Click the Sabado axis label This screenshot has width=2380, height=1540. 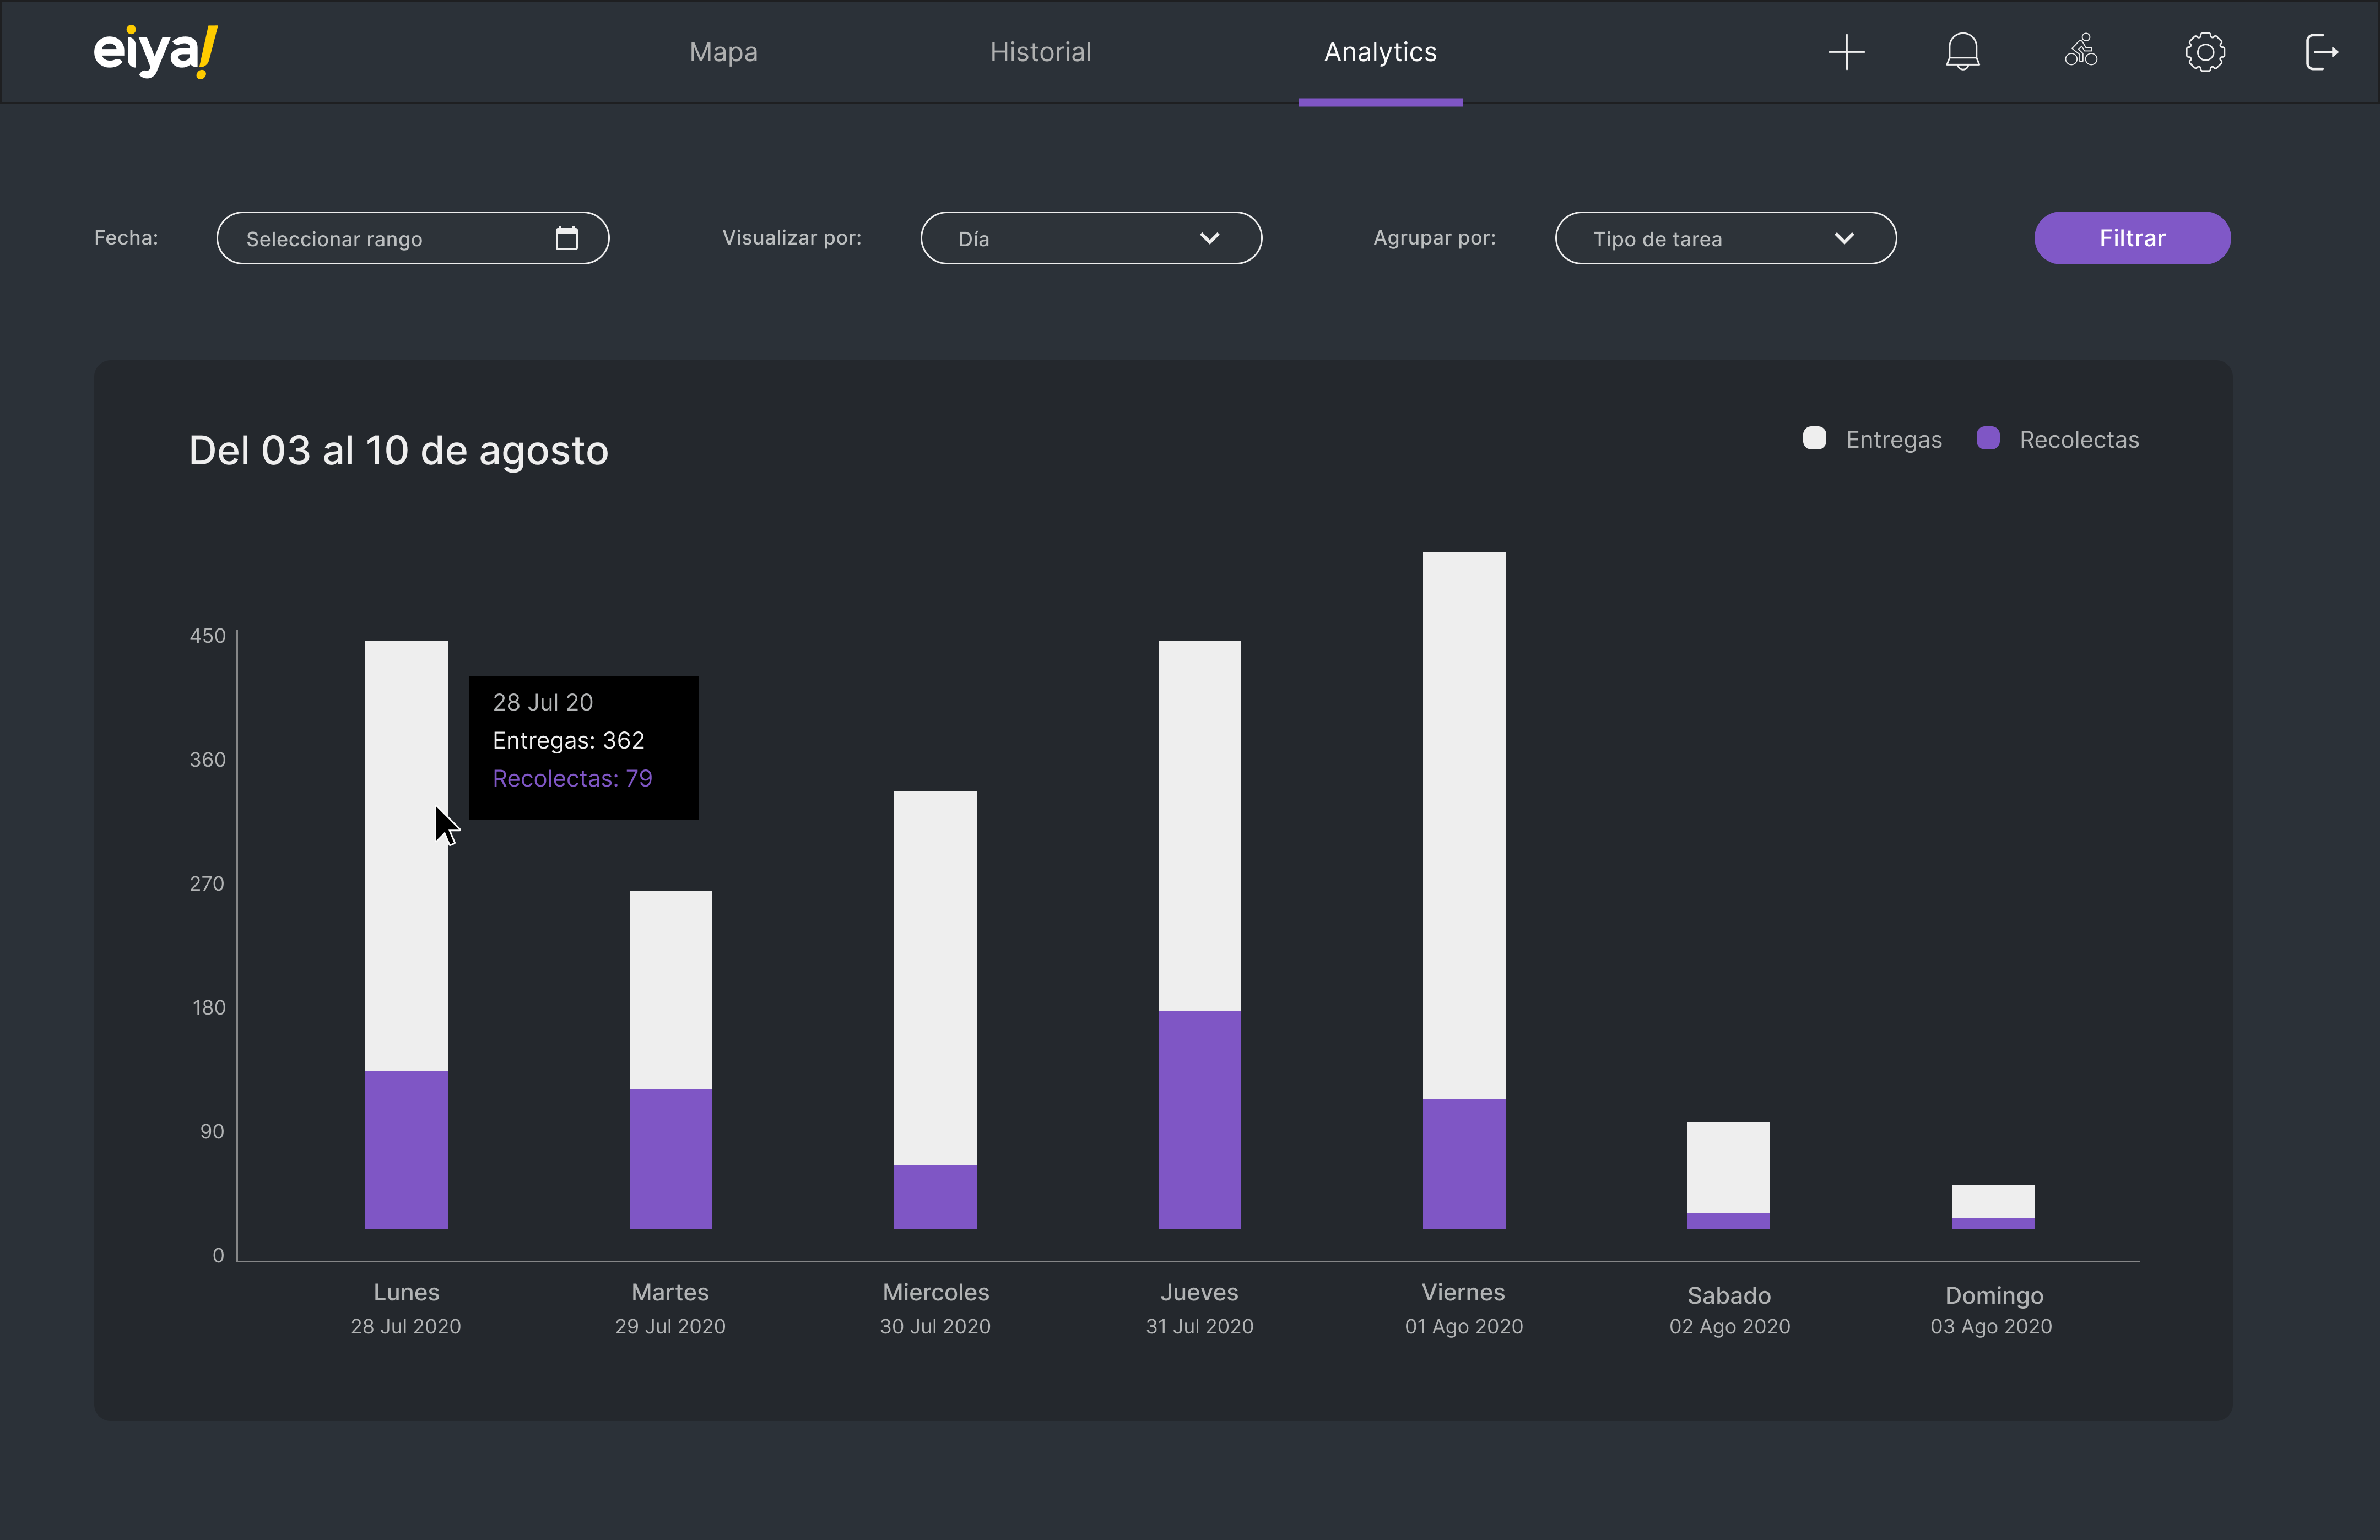click(x=1729, y=1295)
